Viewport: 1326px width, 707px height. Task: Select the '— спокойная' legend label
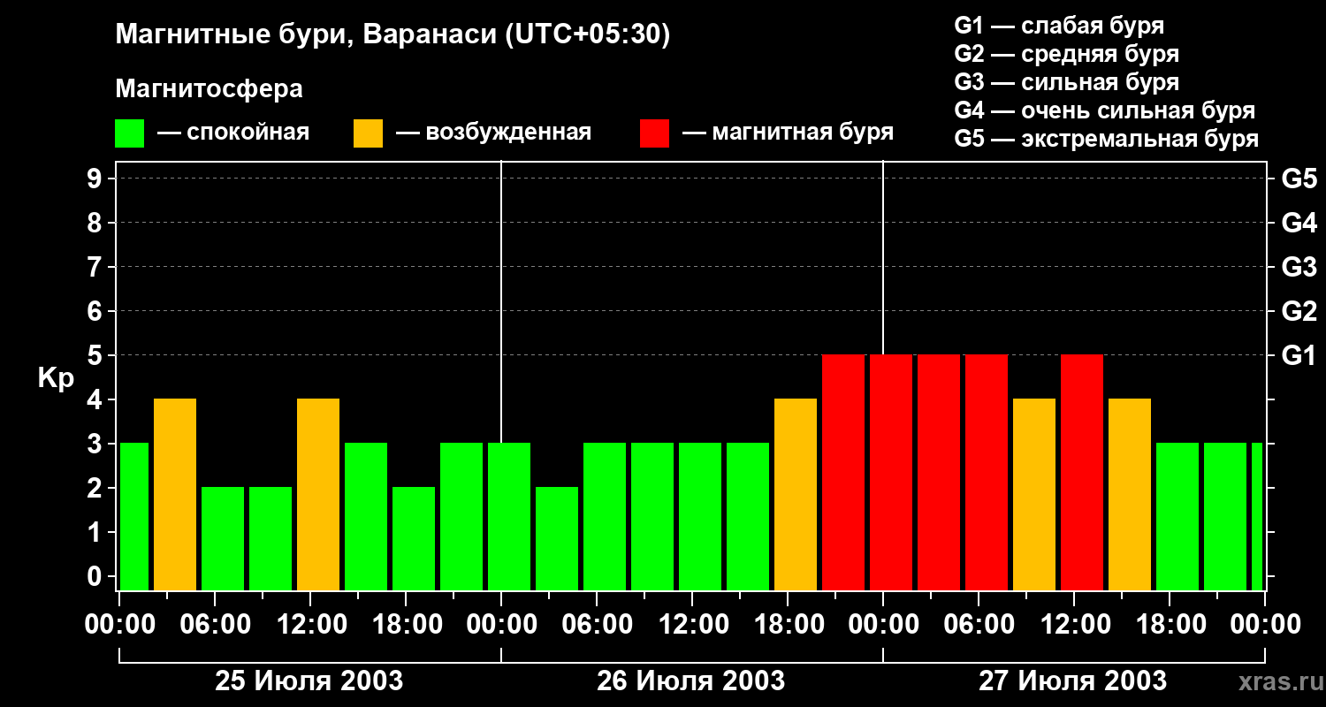[x=233, y=133]
